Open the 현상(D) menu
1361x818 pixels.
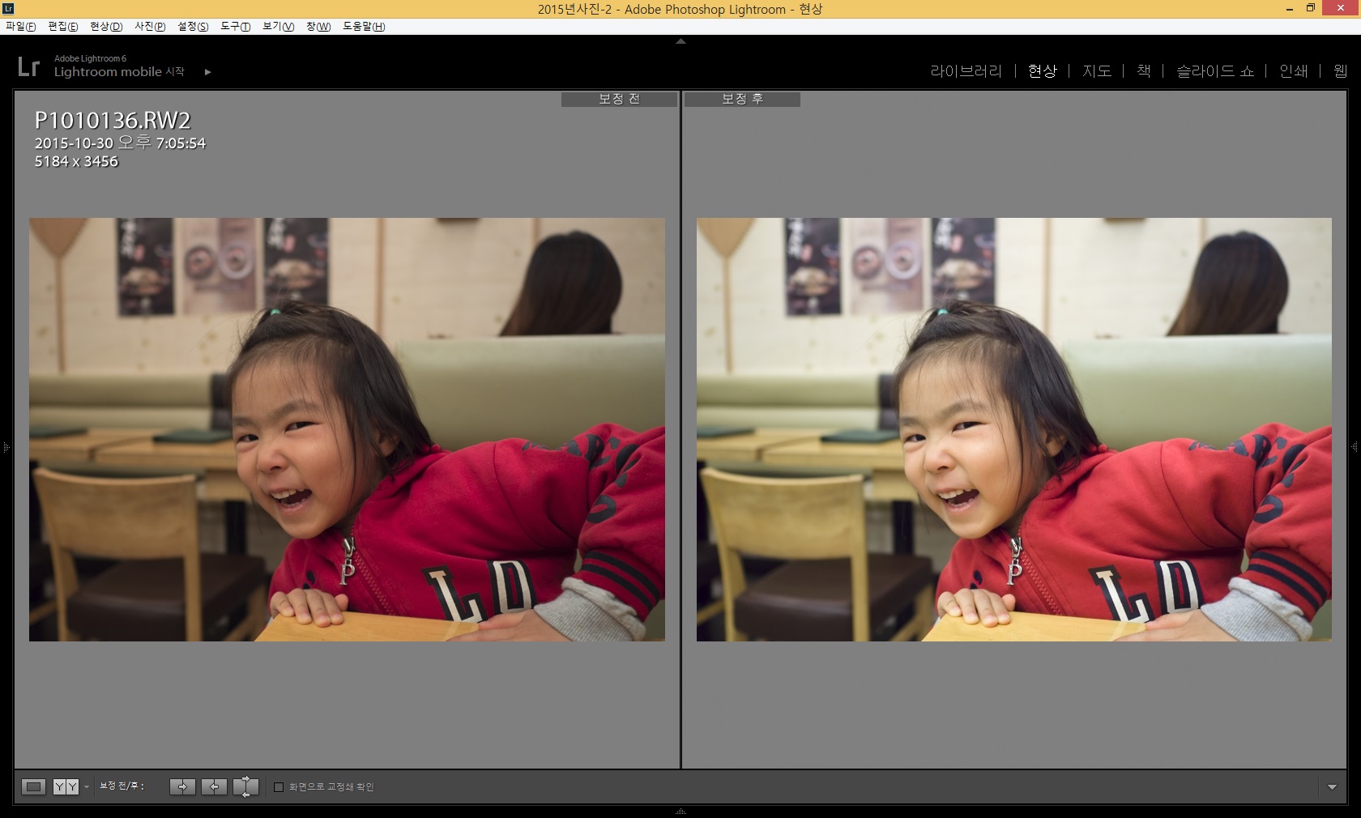tap(106, 26)
